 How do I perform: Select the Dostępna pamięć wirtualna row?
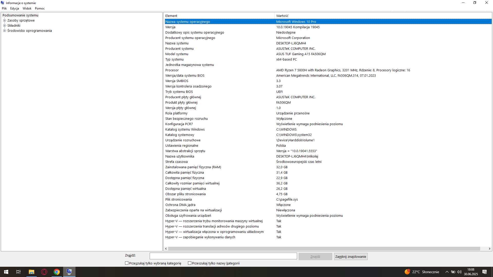328,189
